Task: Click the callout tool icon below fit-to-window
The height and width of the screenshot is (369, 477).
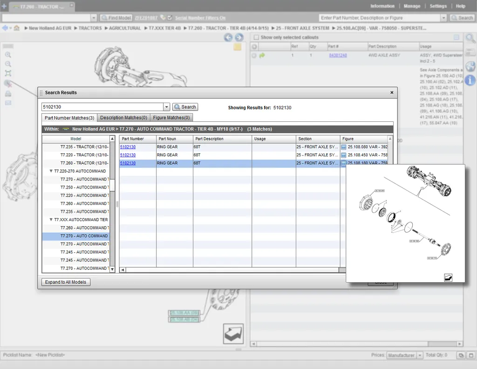Action: pyautogui.click(x=8, y=83)
